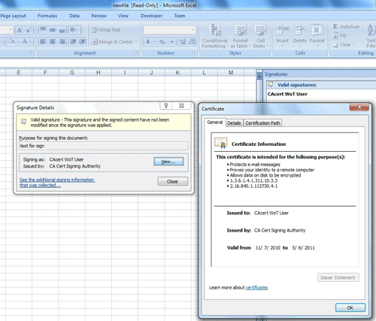This screenshot has height=321, width=376.
Task: Click the View... certificate button
Action: pyautogui.click(x=168, y=162)
